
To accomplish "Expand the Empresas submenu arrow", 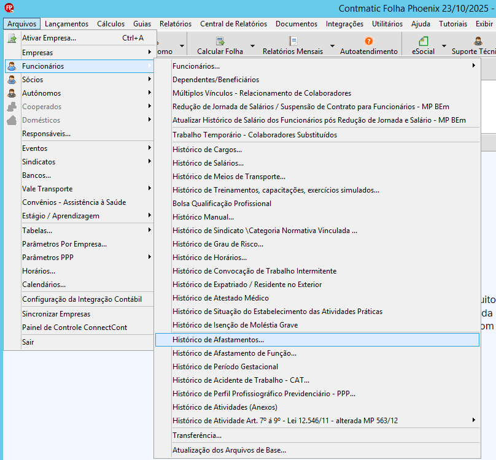I will (x=149, y=52).
